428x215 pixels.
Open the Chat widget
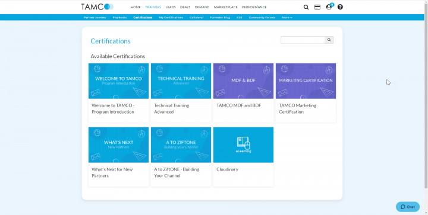(408, 207)
